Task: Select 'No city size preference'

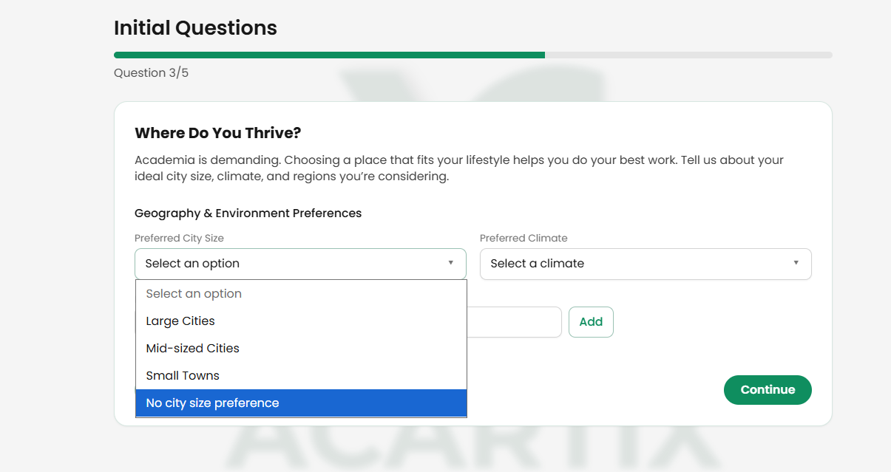Action: (212, 403)
